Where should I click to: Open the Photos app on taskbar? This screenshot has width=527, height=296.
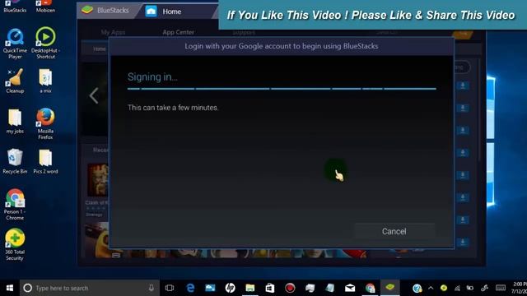210,288
